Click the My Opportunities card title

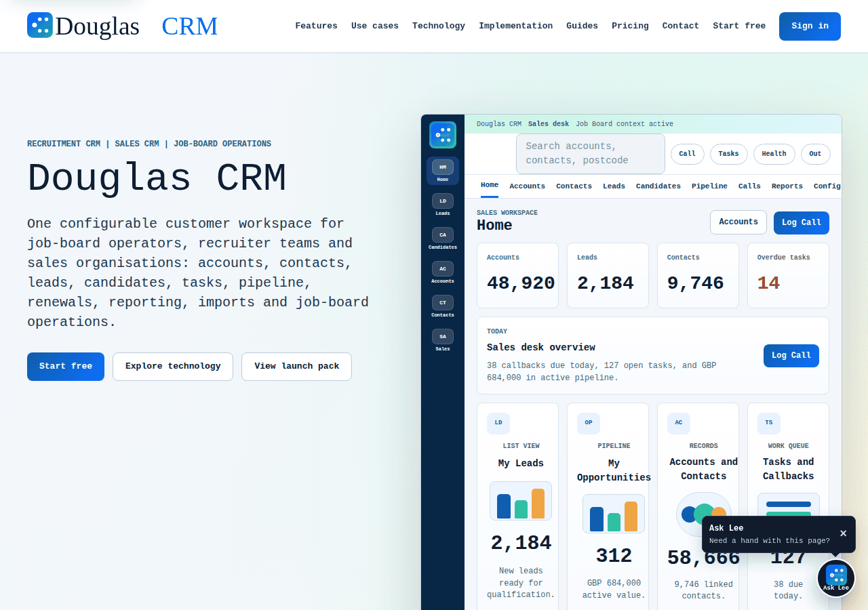614,470
